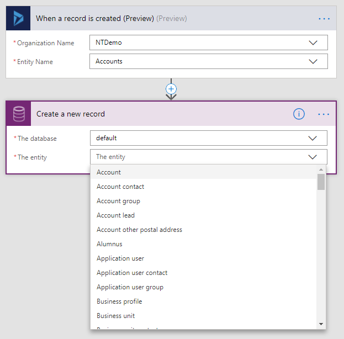This screenshot has height=339, width=344.
Task: Show info for Create a new record
Action: pyautogui.click(x=299, y=114)
